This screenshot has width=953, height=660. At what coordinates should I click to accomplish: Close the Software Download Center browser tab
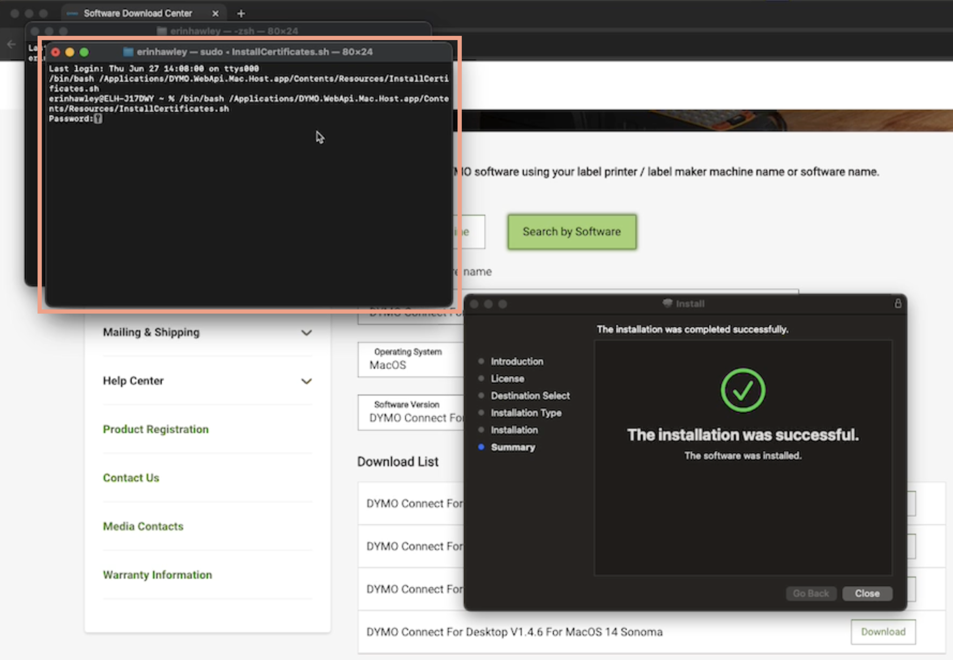[x=215, y=13]
